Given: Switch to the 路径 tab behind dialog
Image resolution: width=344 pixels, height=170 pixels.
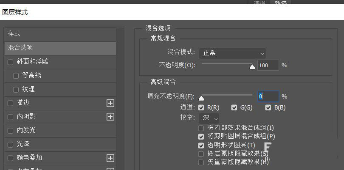Looking at the screenshot, I should (x=281, y=3).
